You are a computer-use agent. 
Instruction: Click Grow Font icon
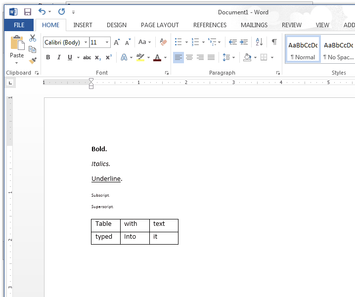click(117, 42)
